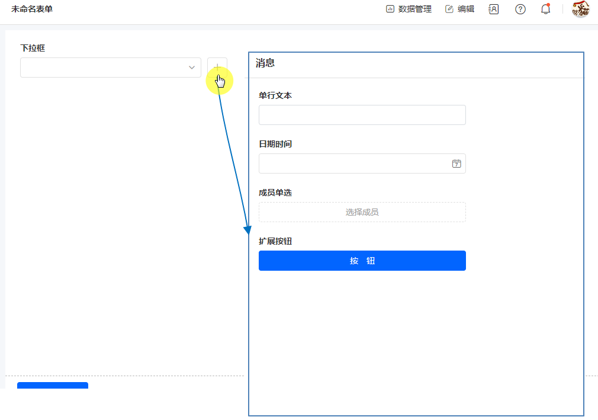Open the 下拉框 combo box
The image size is (598, 420).
click(104, 68)
